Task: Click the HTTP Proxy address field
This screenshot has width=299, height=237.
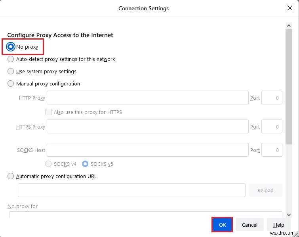Action: coord(148,98)
